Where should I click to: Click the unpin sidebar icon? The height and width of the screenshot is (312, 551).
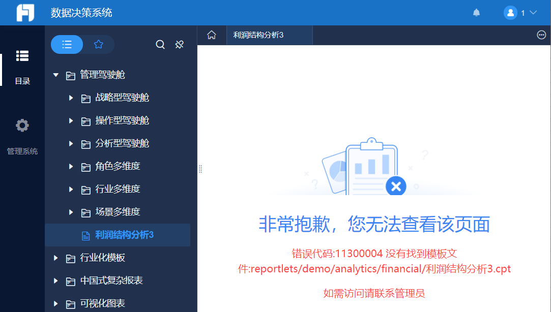point(179,45)
